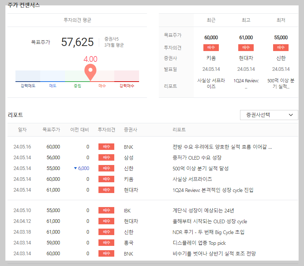
Task: Open report 1Q24 Review: 본격적인 성장 cycle 진입
Action: click(x=213, y=190)
